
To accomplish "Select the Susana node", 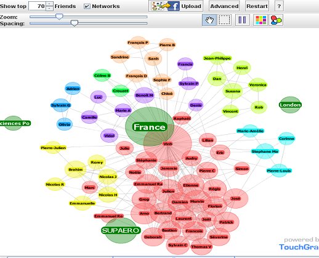I will point(233,91).
